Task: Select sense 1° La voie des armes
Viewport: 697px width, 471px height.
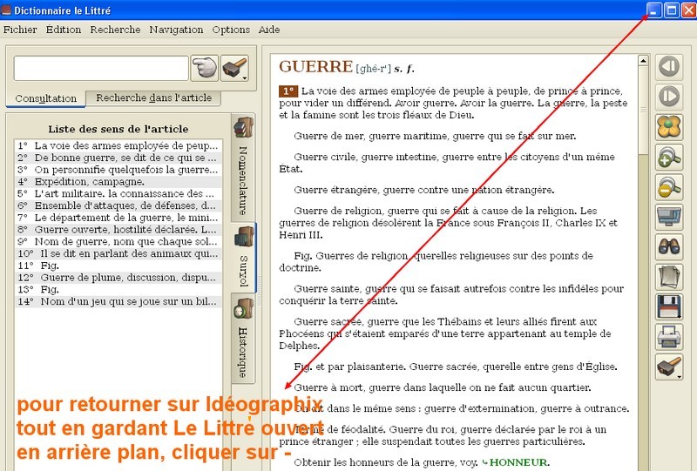Action: coord(118,145)
